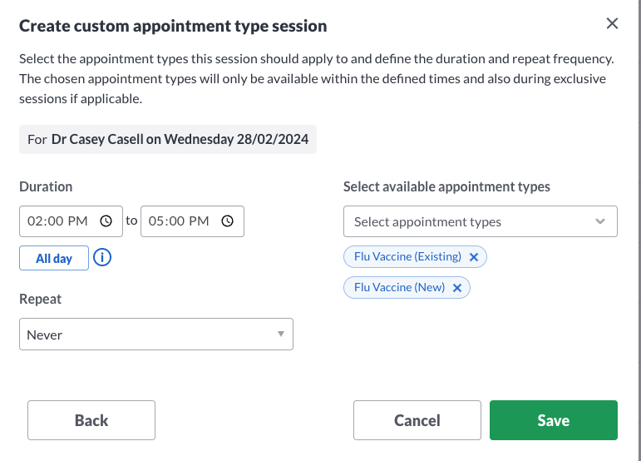Click the Repeat dropdown arrow triangle
Image resolution: width=641 pixels, height=461 pixels.
click(281, 335)
